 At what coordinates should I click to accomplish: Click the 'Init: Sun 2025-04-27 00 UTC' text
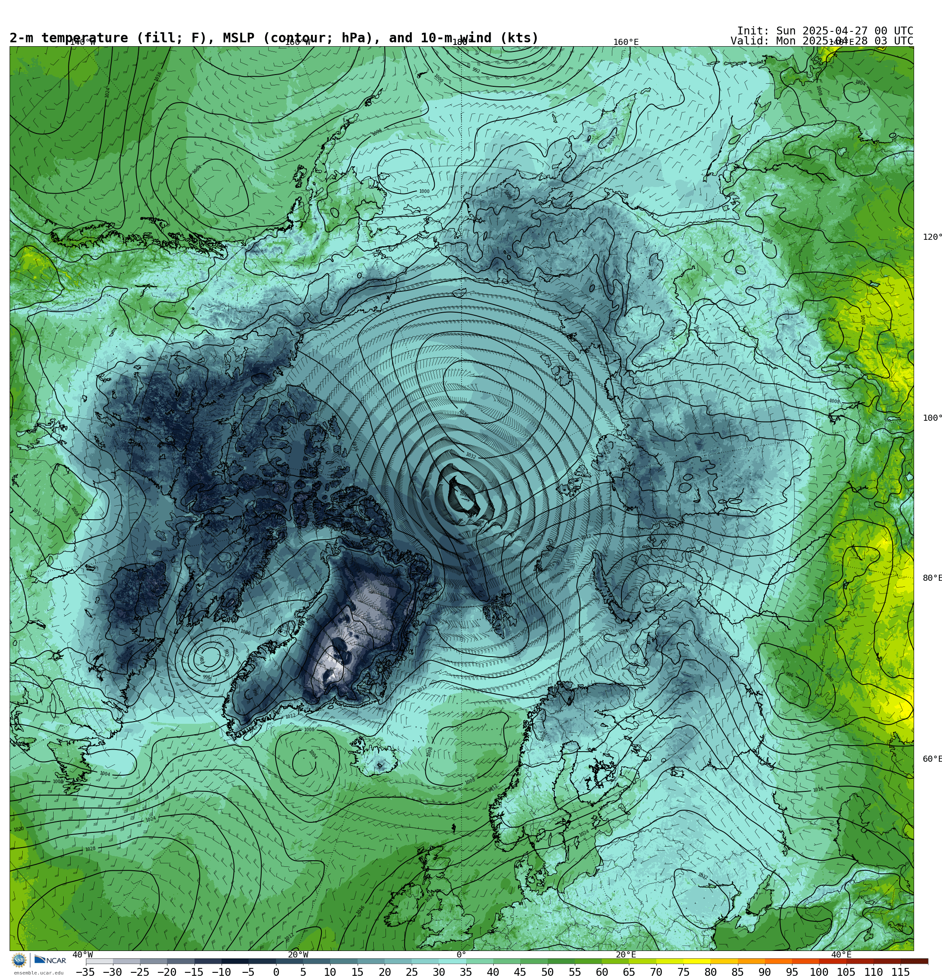coord(825,31)
